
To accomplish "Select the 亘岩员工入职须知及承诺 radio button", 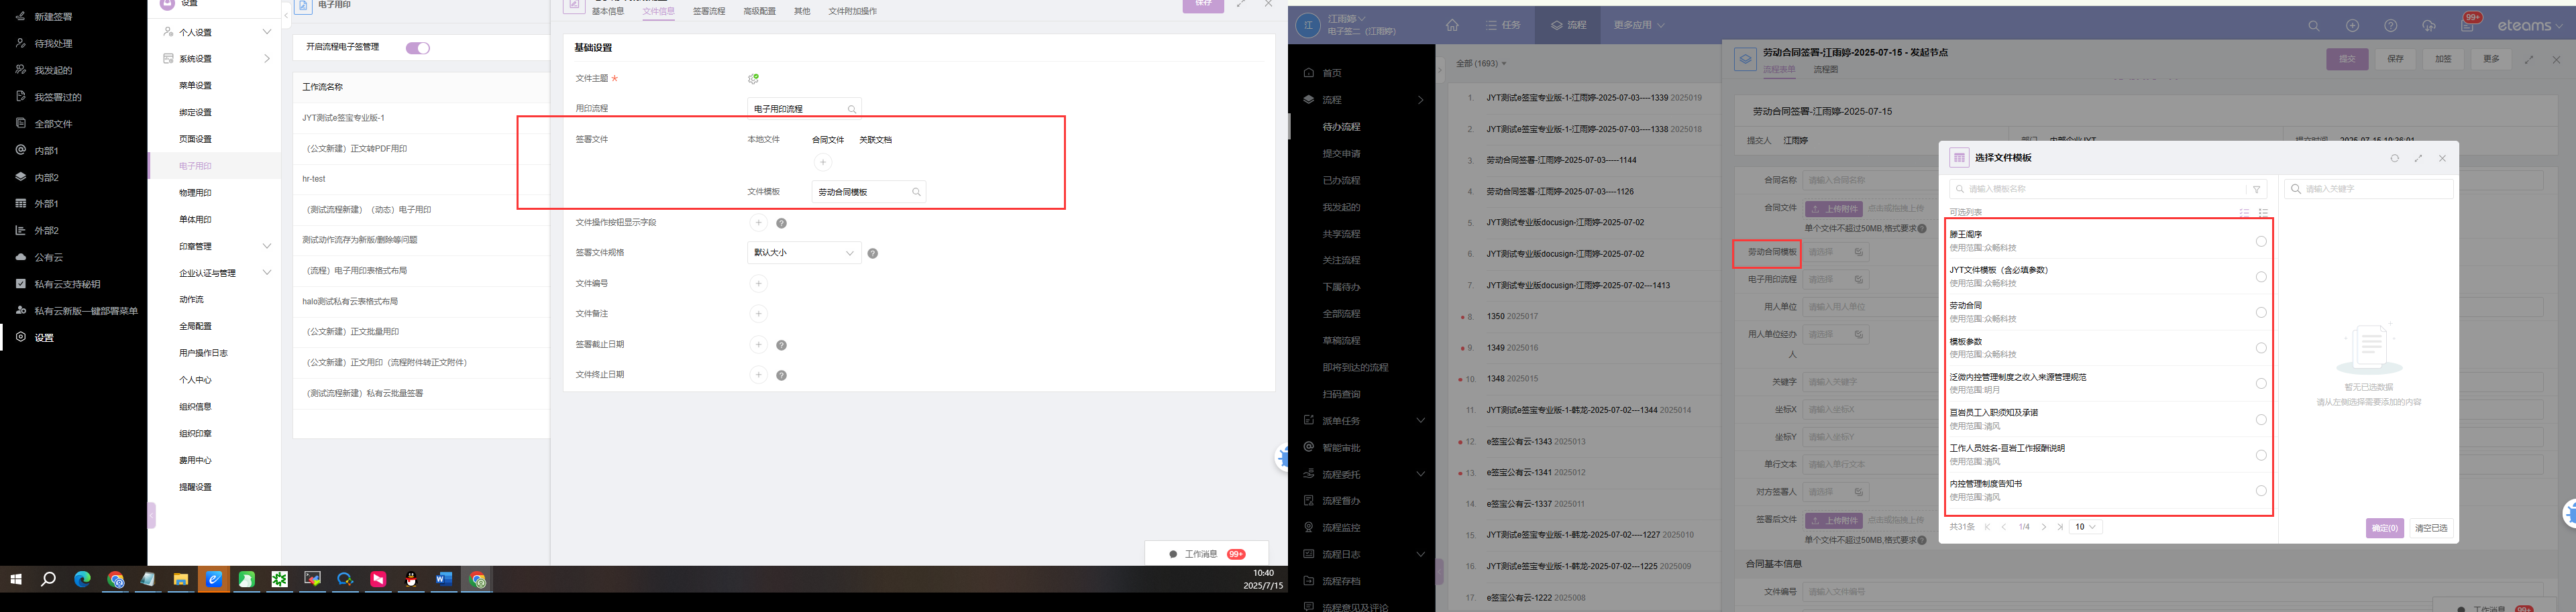I will [2261, 420].
